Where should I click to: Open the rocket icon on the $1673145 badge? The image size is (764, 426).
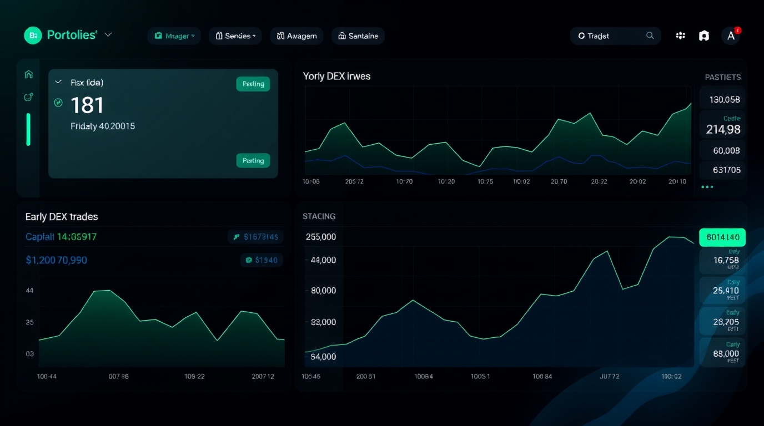pos(236,237)
